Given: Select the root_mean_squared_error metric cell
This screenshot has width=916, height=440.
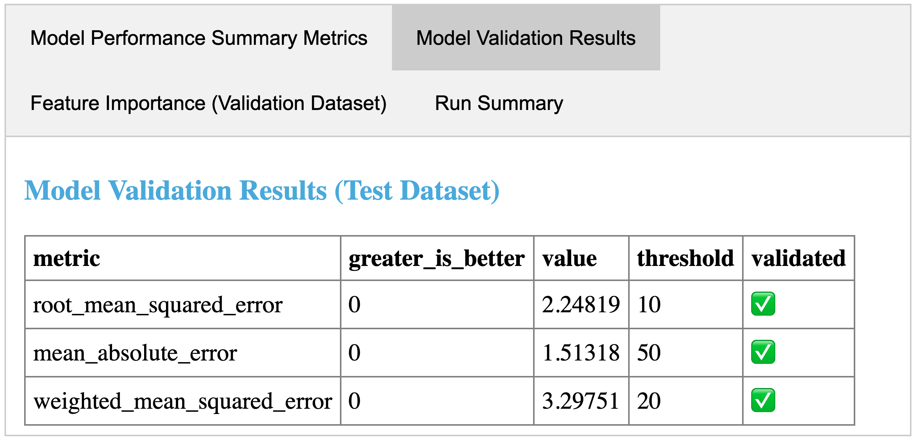Looking at the screenshot, I should (x=158, y=304).
